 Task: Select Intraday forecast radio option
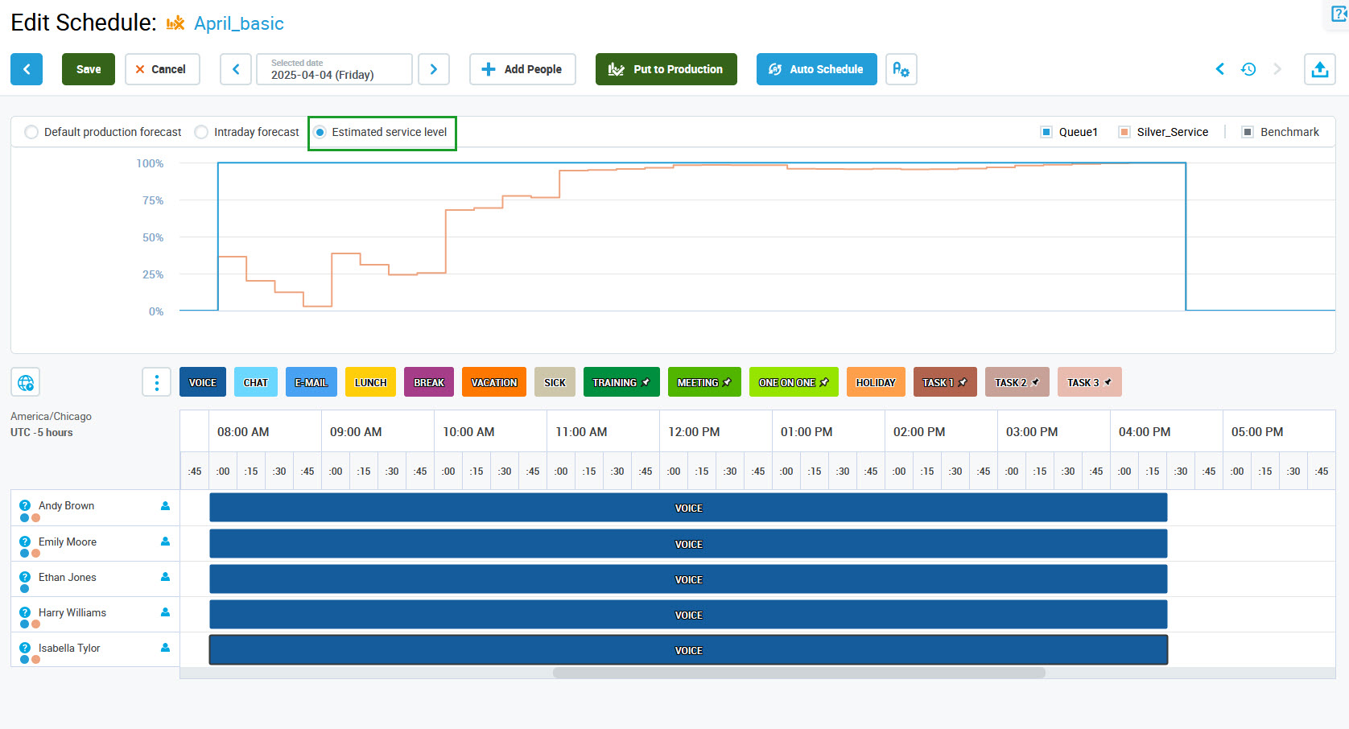click(x=201, y=132)
